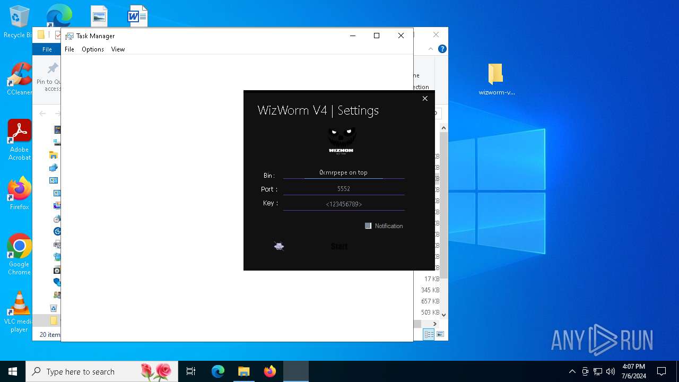Viewport: 679px width, 382px height.
Task: Maximize the Task Manager window
Action: pyautogui.click(x=377, y=36)
